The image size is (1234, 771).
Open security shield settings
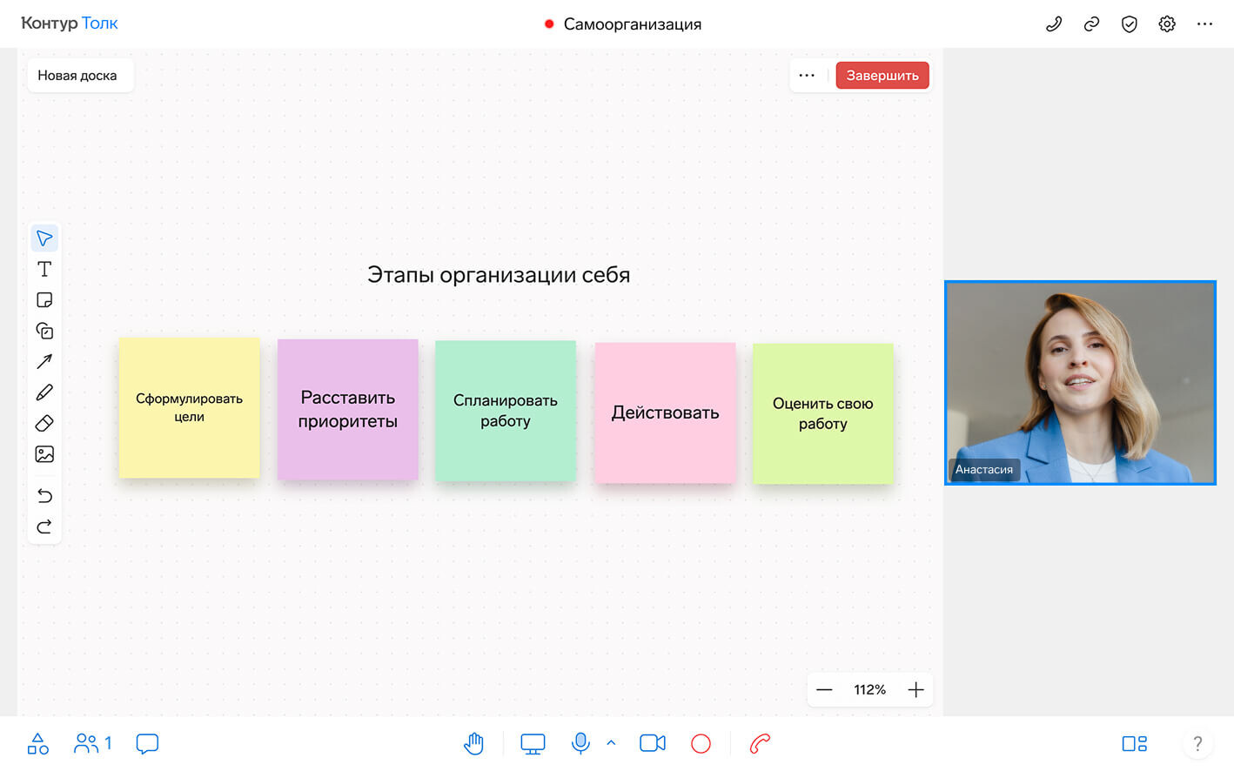click(x=1130, y=24)
